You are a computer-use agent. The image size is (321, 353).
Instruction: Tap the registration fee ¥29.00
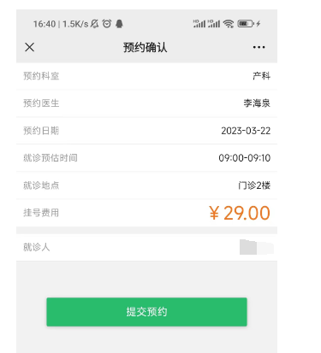click(x=239, y=213)
